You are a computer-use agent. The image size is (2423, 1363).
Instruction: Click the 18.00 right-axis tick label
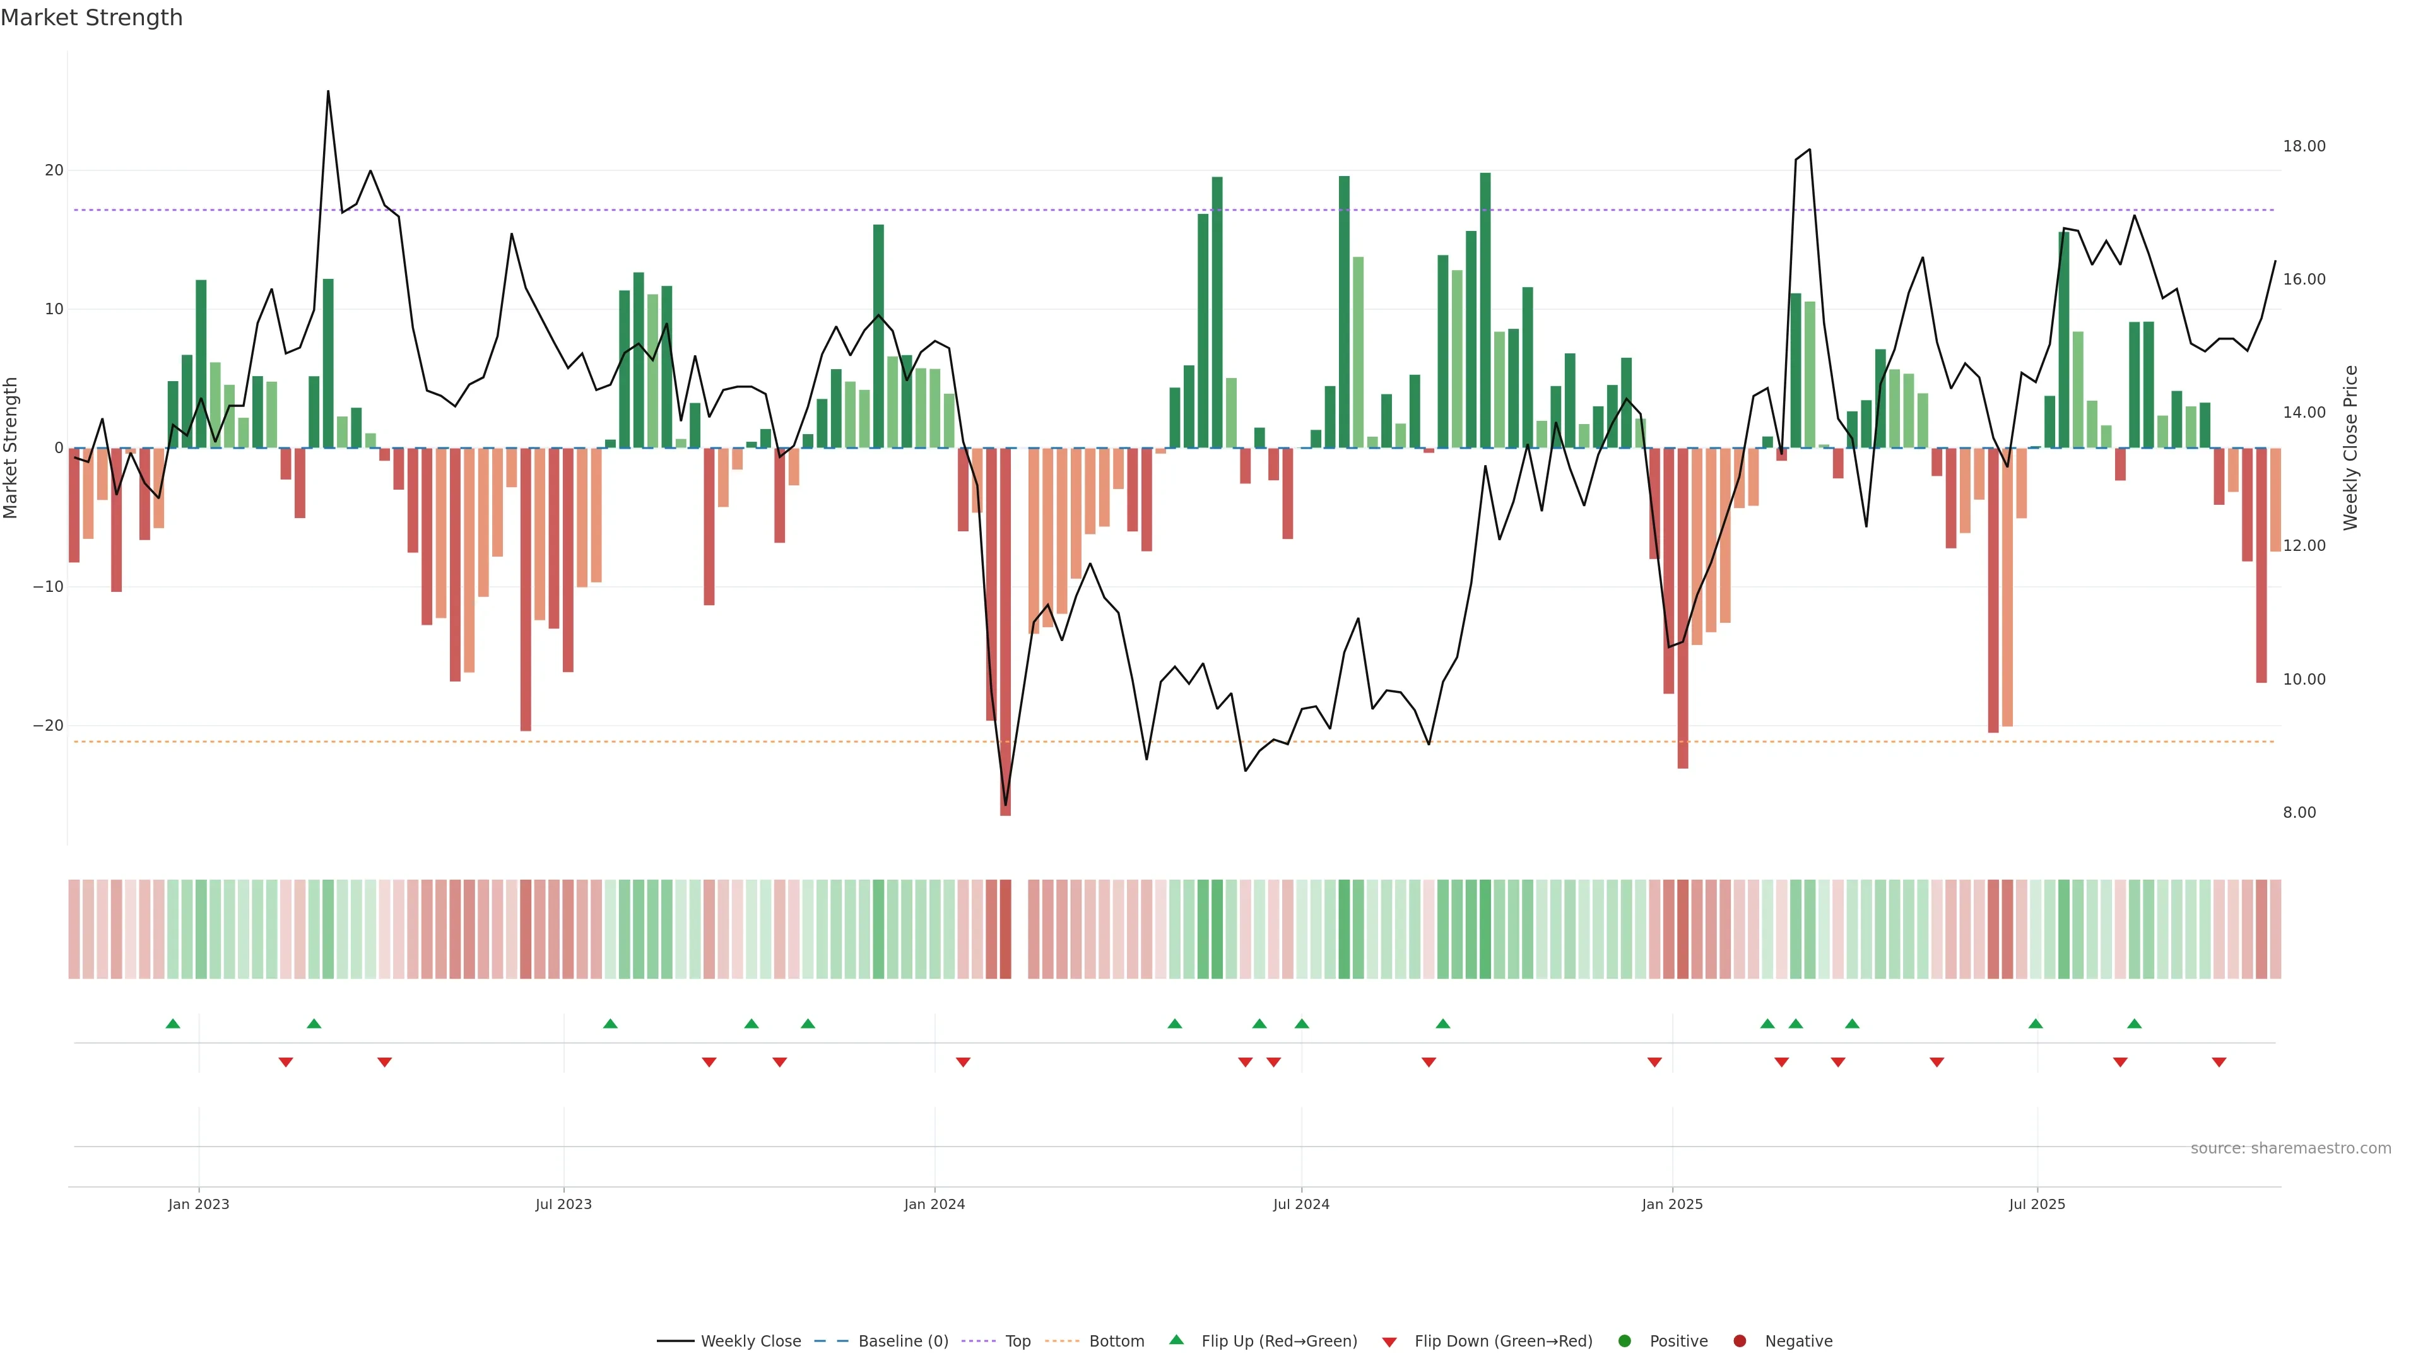coord(2304,146)
